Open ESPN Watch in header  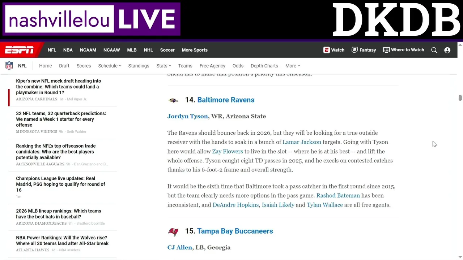coord(334,50)
